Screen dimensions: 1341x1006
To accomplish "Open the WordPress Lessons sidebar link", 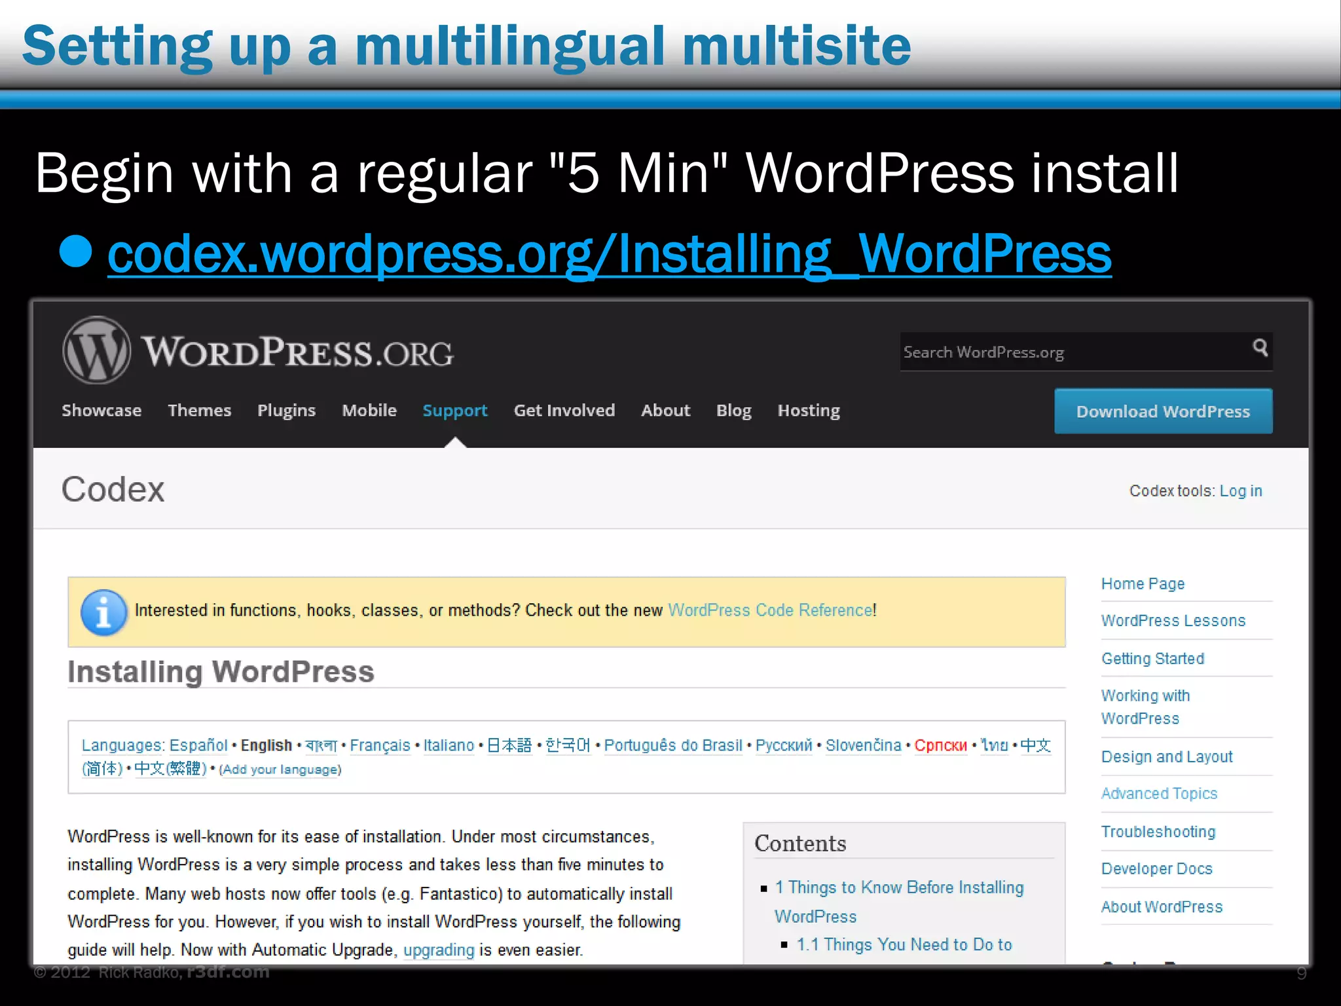I will pos(1173,621).
